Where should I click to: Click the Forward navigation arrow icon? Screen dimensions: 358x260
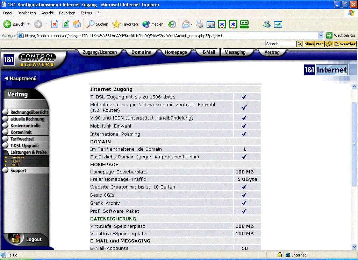coord(38,24)
